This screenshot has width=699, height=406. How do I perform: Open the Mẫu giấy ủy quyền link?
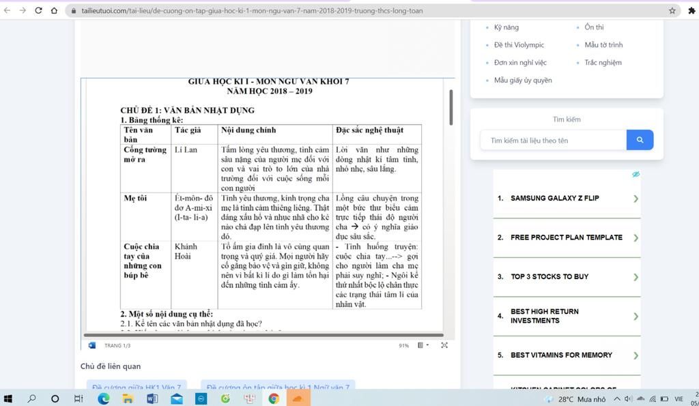(523, 81)
